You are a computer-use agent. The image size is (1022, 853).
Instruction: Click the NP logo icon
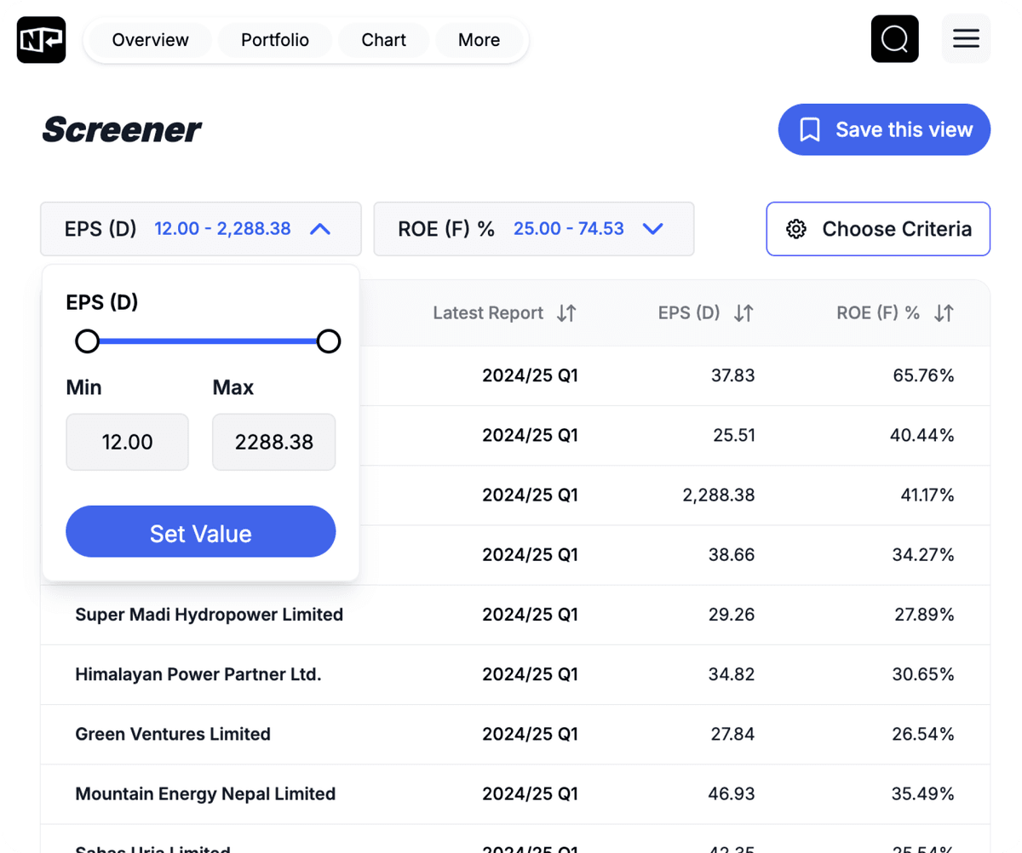[x=41, y=39]
